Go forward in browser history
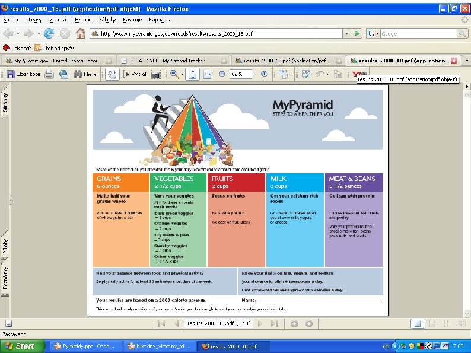 pos(29,34)
